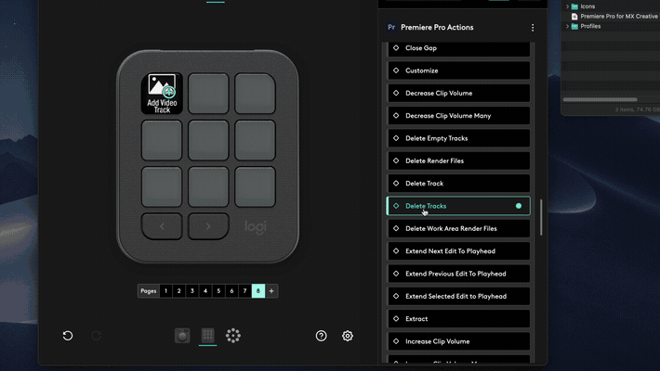660x371 pixels.
Task: Select the empty middle-right keypad key
Action: pos(255,140)
